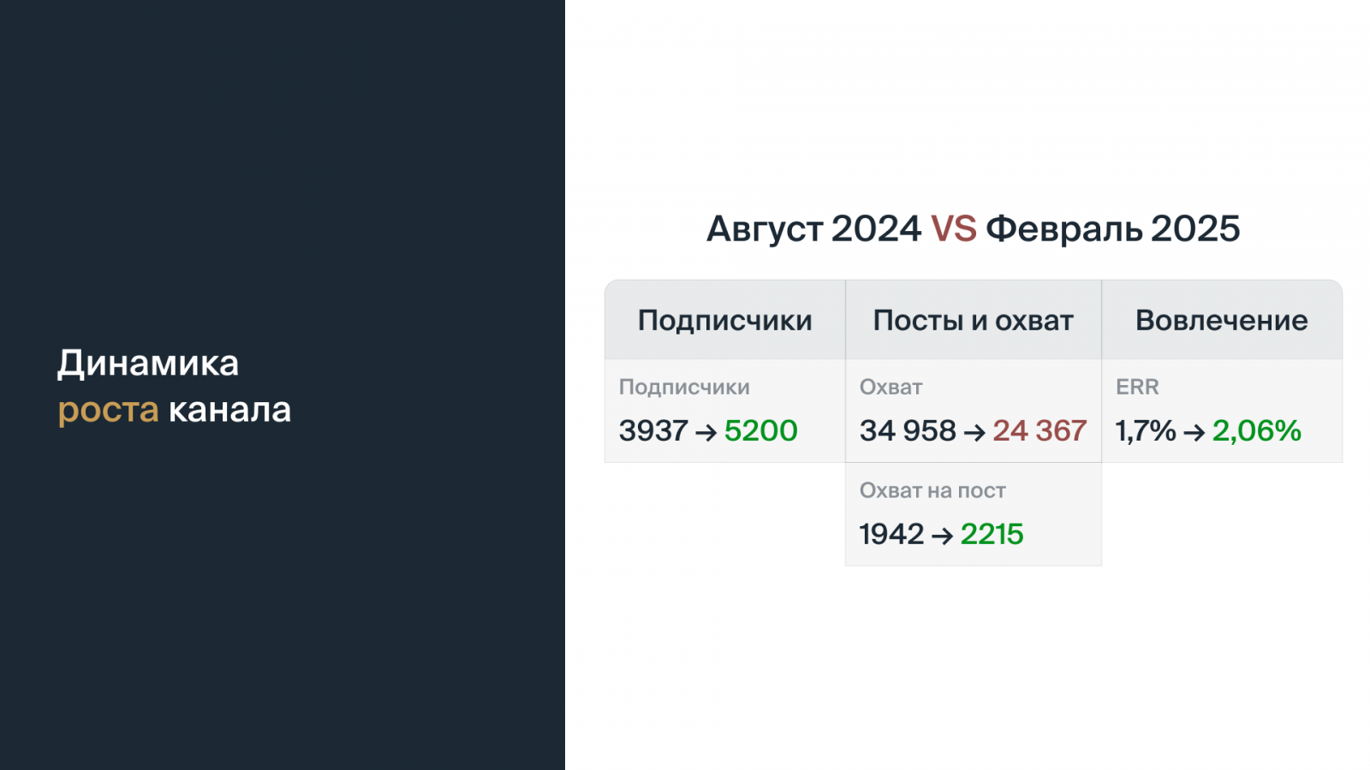This screenshot has height=770, width=1370.
Task: Click the gray ERR label
Action: pyautogui.click(x=1137, y=387)
